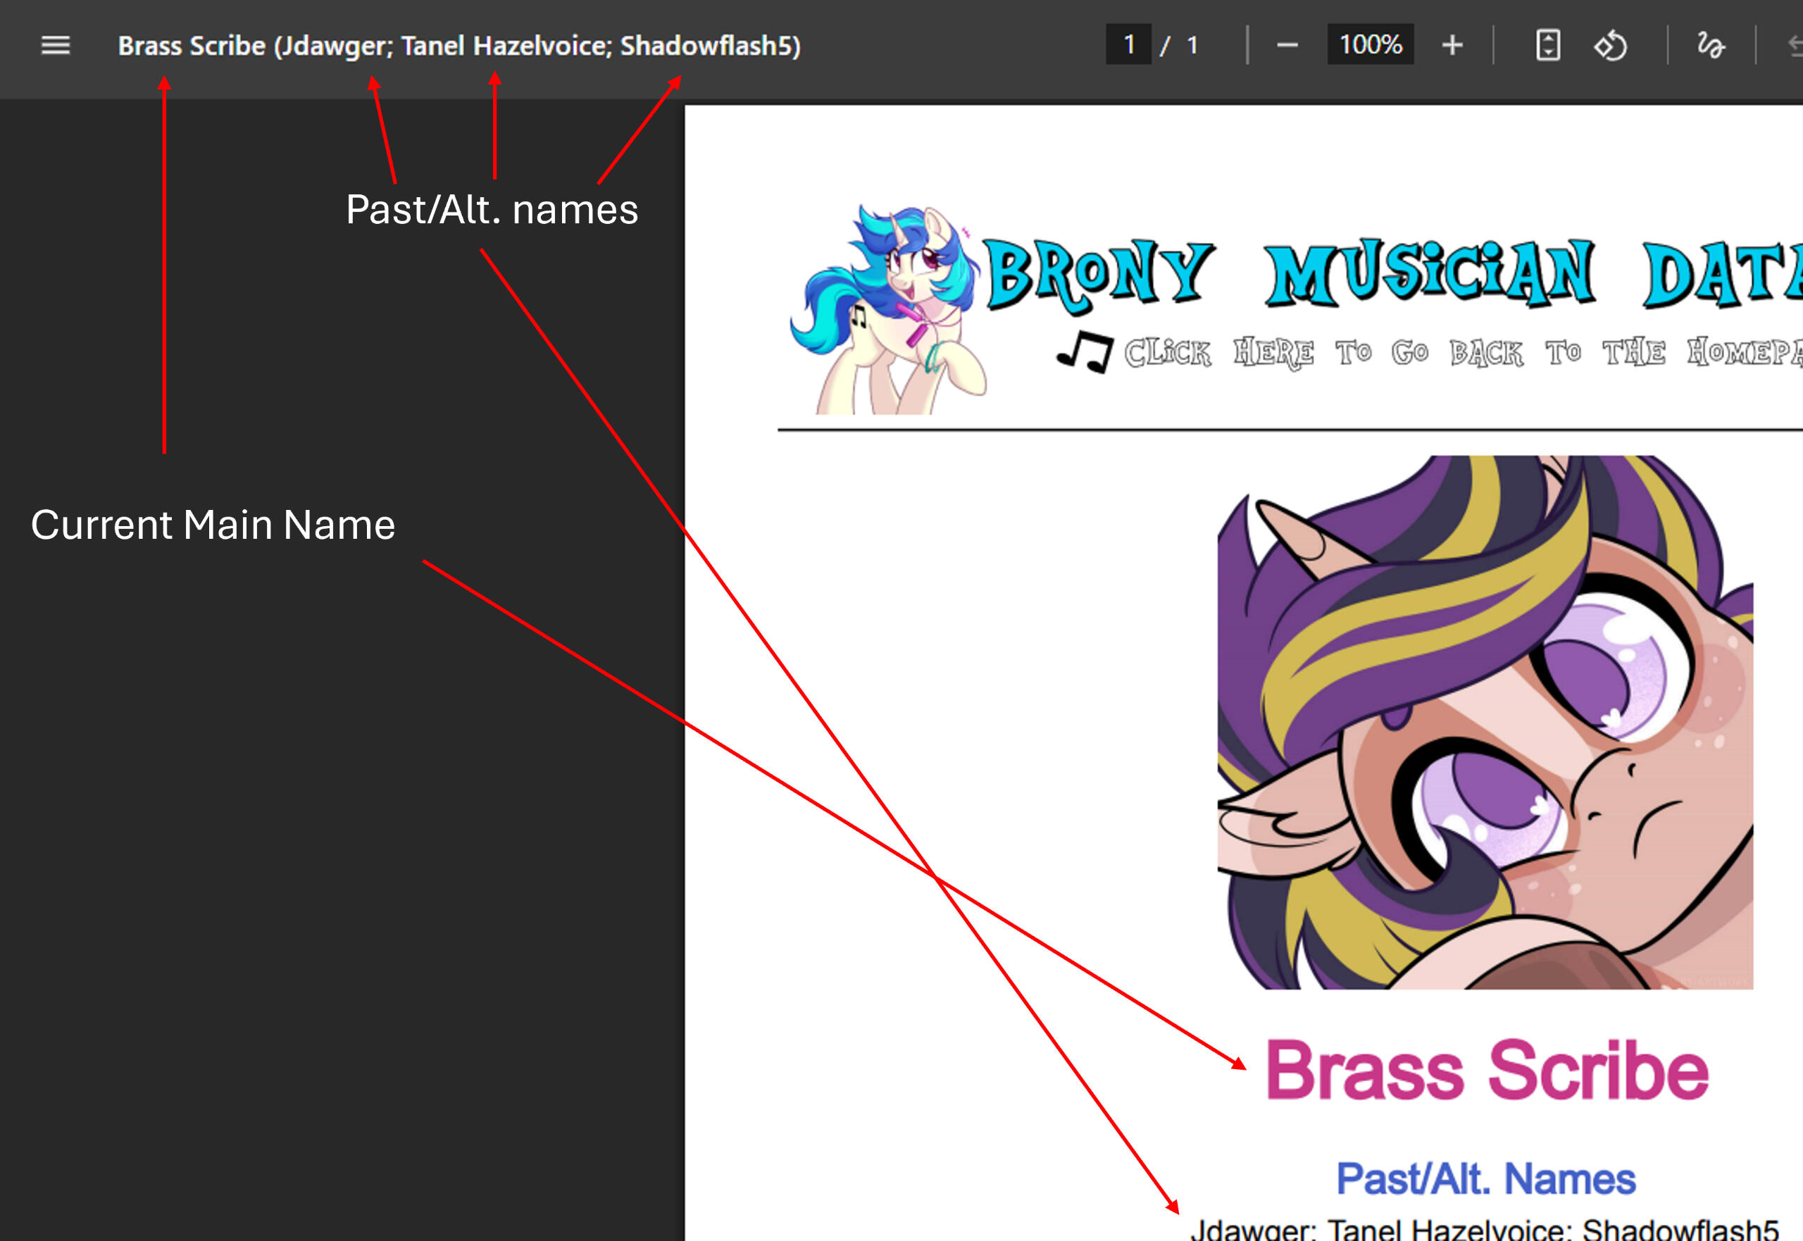Click the music note icon beside homepage link
1803x1241 pixels.
click(1085, 351)
